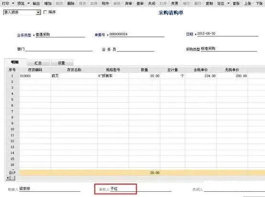Viewport: 265px width, 197px height.
Task: Select row header number 12
Action: (12, 141)
